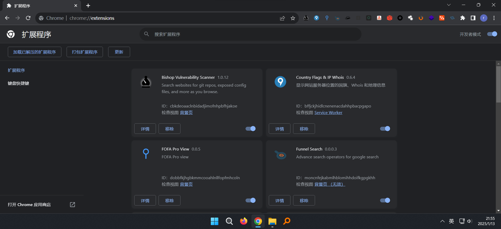Click 移除 for FOFA Pro View
The width and height of the screenshot is (501, 229).
pyautogui.click(x=170, y=200)
